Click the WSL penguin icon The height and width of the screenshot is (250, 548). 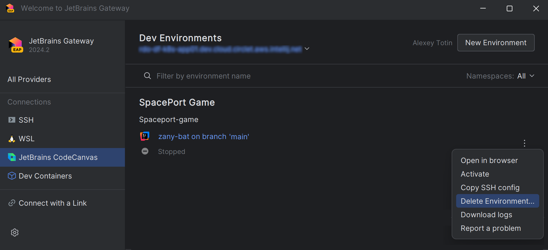[x=12, y=139]
